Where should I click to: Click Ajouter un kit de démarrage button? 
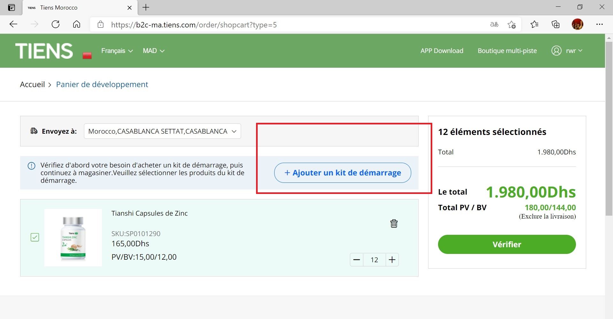342,173
